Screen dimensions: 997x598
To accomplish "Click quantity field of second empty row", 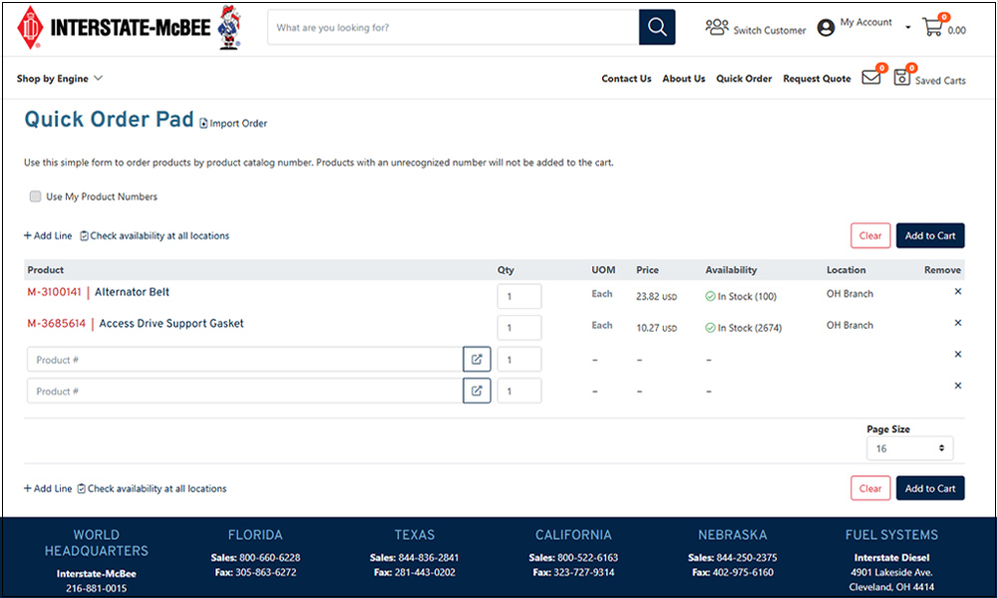I will coord(519,391).
